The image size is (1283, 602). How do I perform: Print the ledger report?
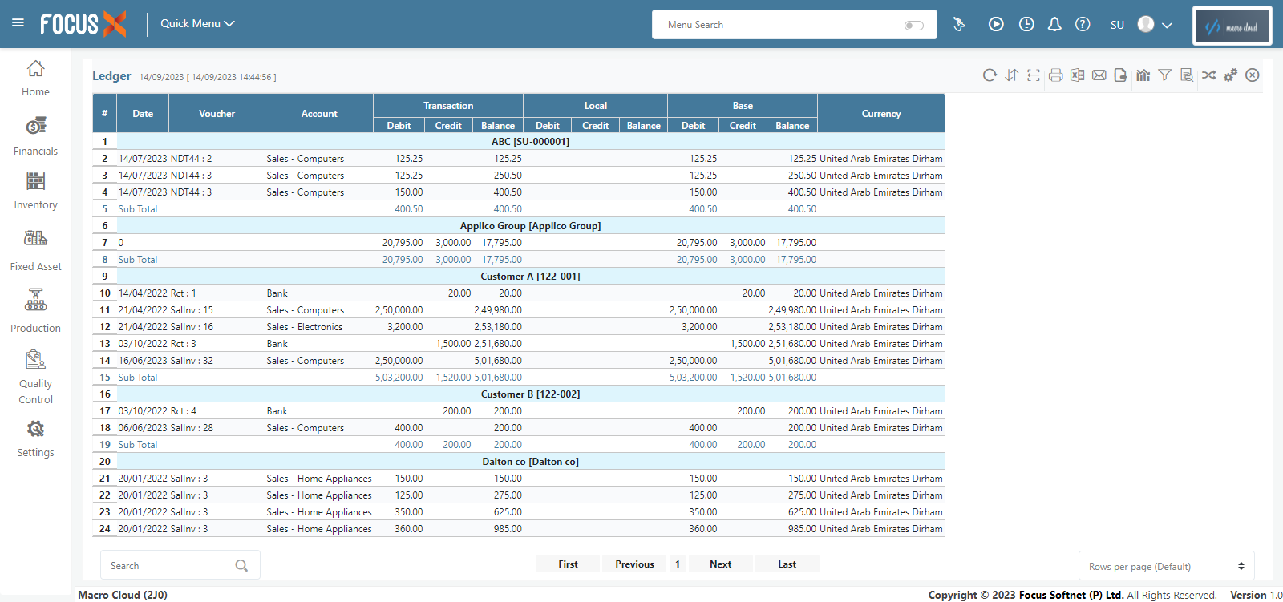pos(1055,75)
